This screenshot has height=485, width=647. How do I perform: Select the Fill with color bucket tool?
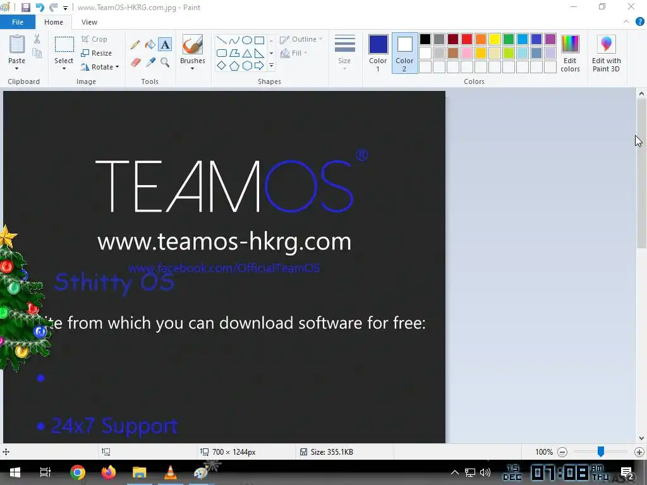(150, 45)
